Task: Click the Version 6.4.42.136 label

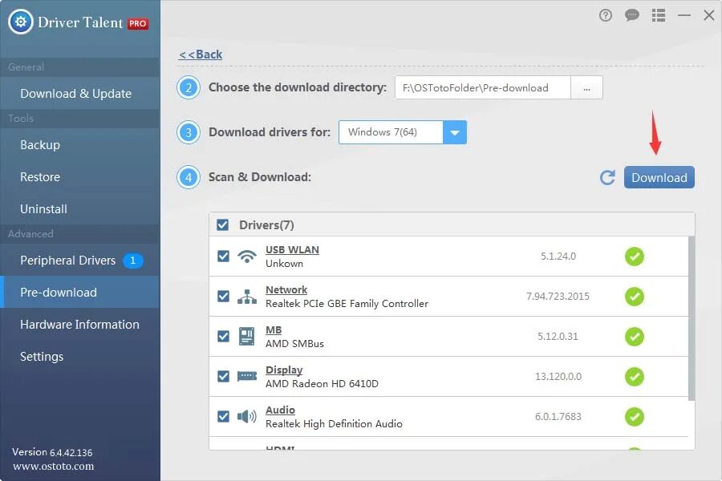Action: pyautogui.click(x=52, y=452)
